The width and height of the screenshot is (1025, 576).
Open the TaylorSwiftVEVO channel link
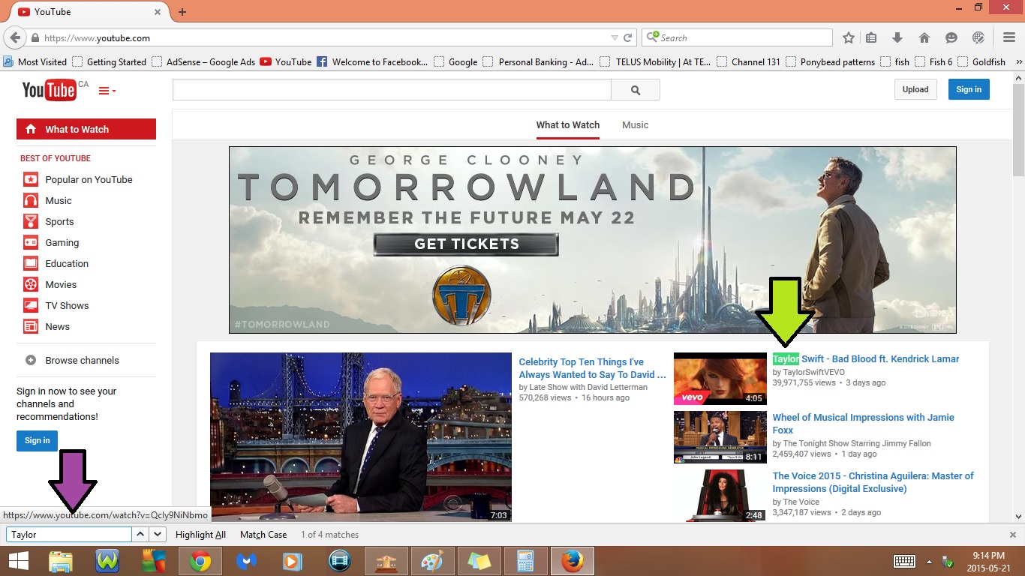813,372
